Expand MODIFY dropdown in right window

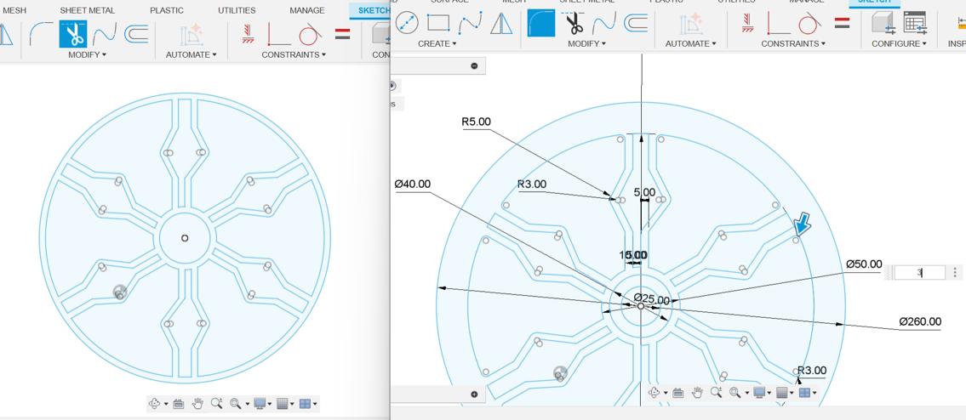[586, 43]
